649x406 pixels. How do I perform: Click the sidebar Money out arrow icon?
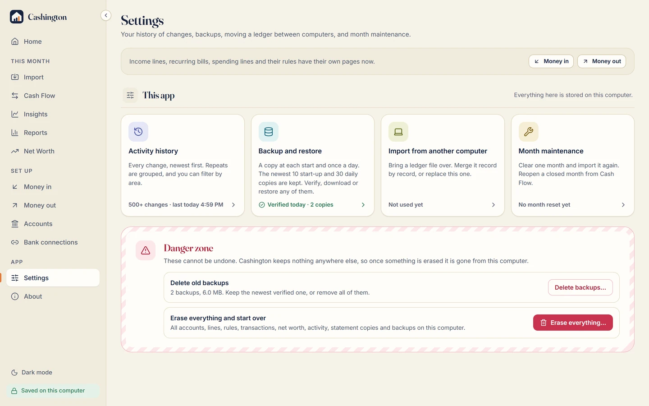(15, 205)
